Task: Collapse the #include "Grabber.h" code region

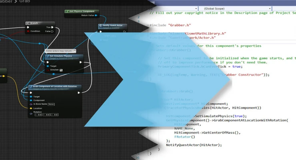Action: [148, 25]
